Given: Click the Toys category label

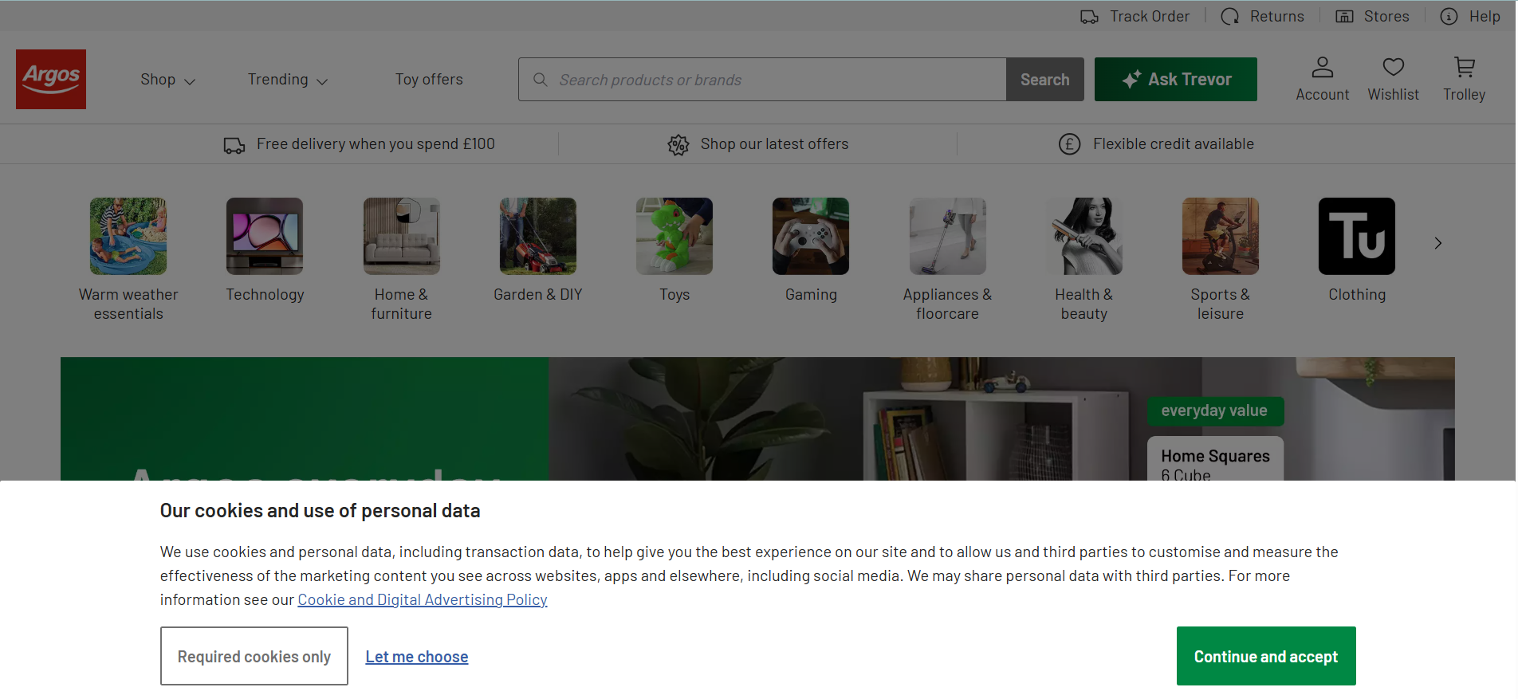Looking at the screenshot, I should (674, 295).
